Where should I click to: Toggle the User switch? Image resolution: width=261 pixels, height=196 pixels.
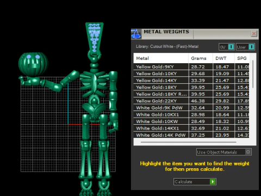point(245,47)
